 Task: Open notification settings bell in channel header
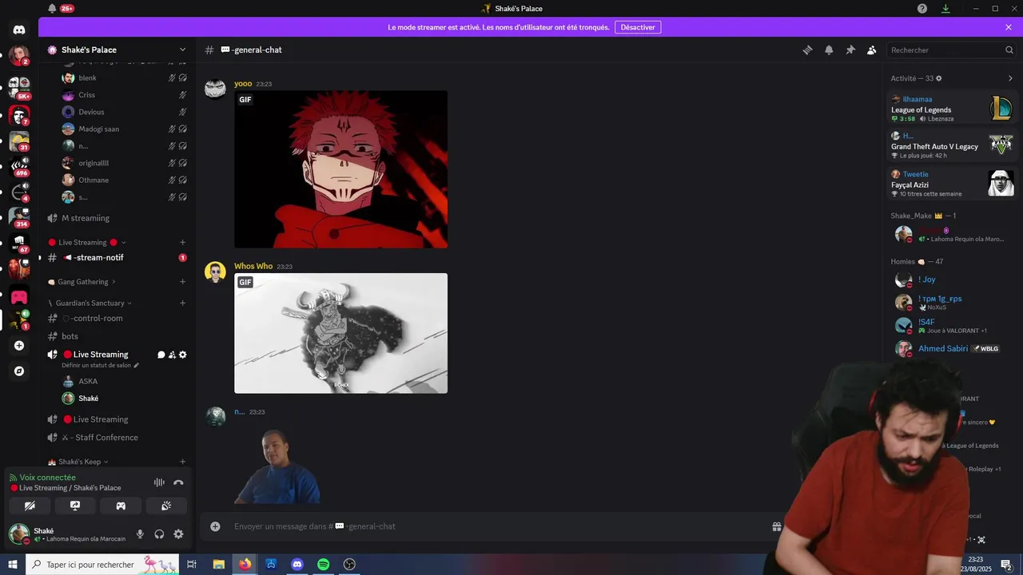pyautogui.click(x=829, y=50)
